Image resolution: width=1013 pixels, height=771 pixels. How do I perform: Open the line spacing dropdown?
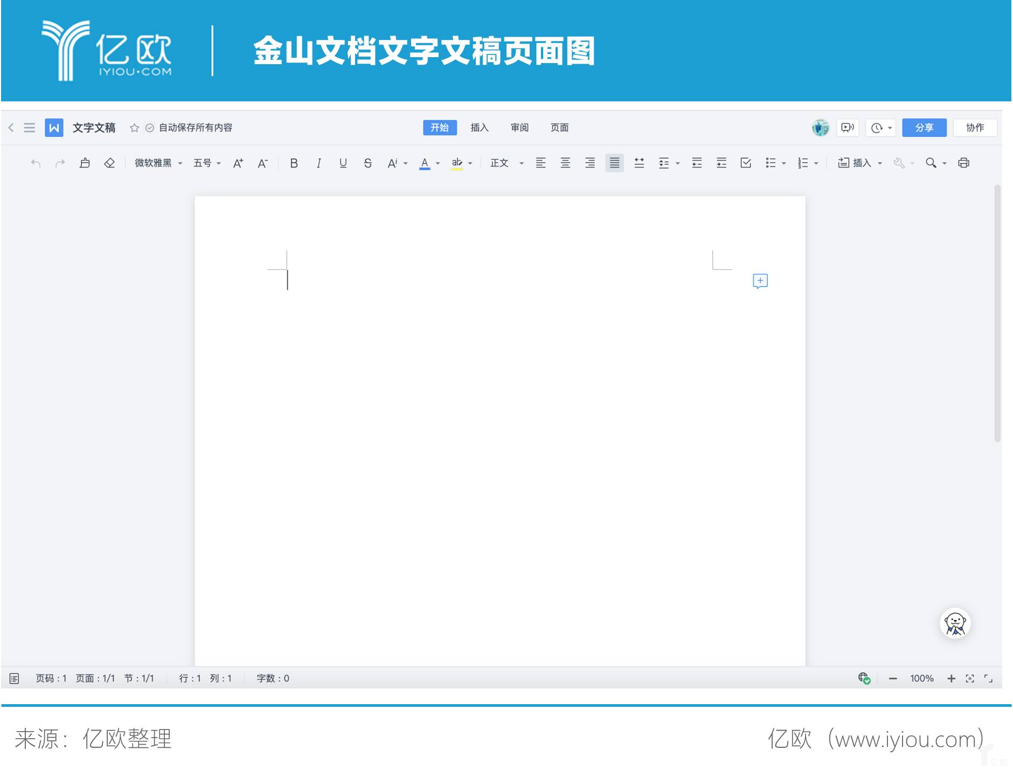click(x=669, y=163)
